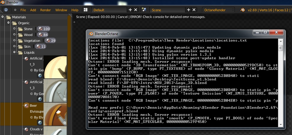This screenshot has height=135, width=292.
Task: Click the Blender logo icon before v2.69
Action: [243, 10]
